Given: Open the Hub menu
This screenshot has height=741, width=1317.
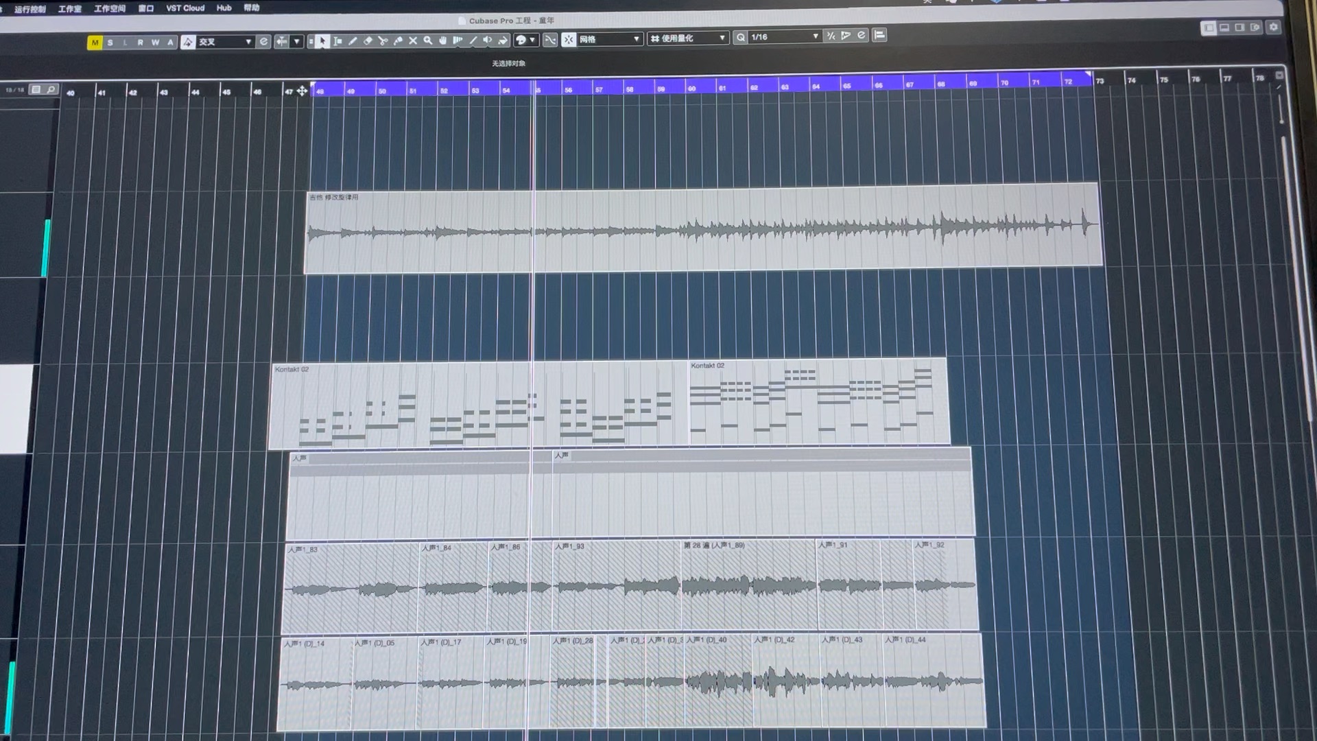Looking at the screenshot, I should tap(224, 8).
